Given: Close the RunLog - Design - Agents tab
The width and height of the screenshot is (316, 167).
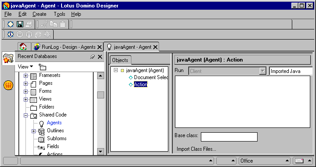Looking at the screenshot, I should click(100, 47).
